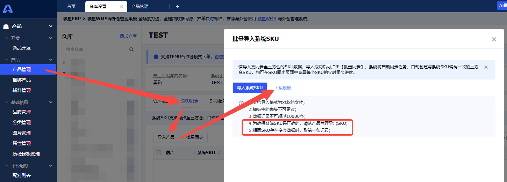Sort by the 系统SKU column arrows

tap(219, 153)
